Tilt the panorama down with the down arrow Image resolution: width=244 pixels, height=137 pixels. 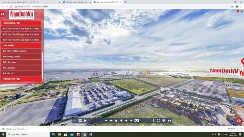(121, 121)
